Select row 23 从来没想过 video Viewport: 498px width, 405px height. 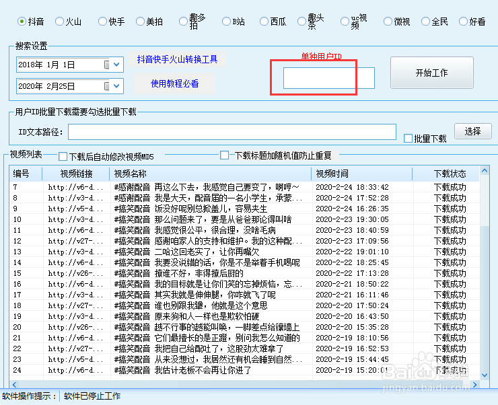point(244,360)
